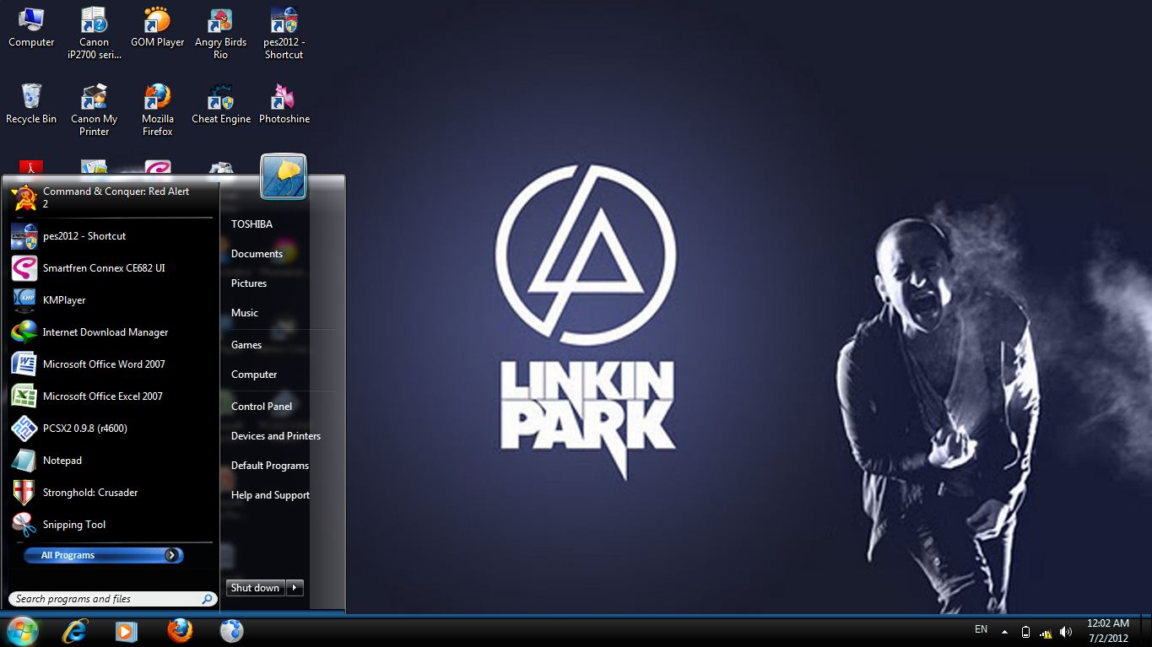1152x647 pixels.
Task: Launch Photoshine from the desktop
Action: point(284,104)
